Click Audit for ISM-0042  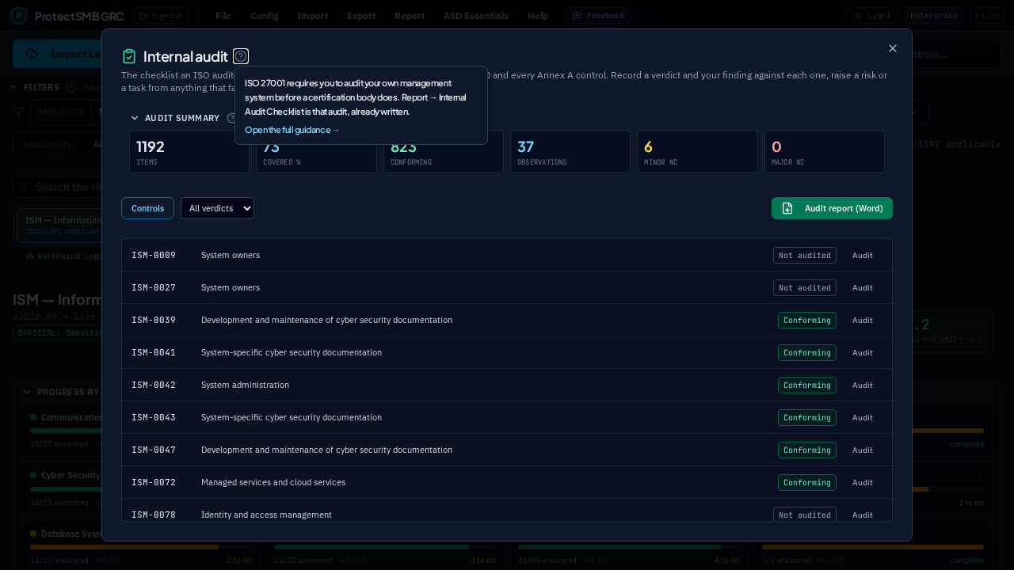click(x=863, y=385)
